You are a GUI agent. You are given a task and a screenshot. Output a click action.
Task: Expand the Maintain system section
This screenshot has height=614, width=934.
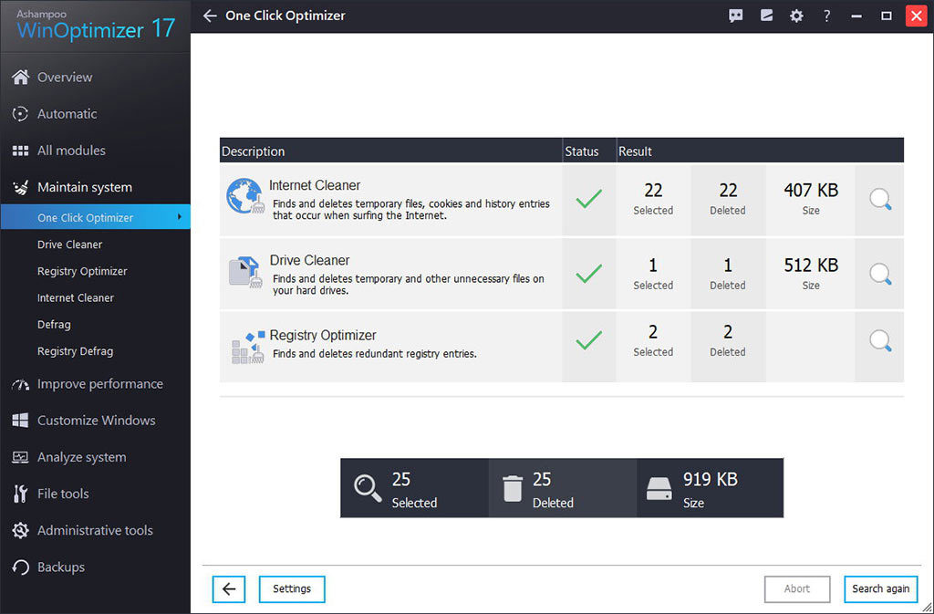pos(85,187)
